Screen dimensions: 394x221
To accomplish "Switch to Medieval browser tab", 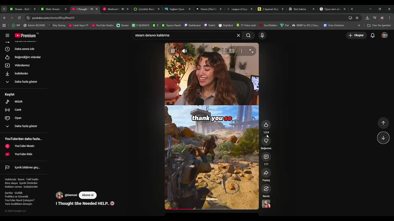I will pos(115,9).
